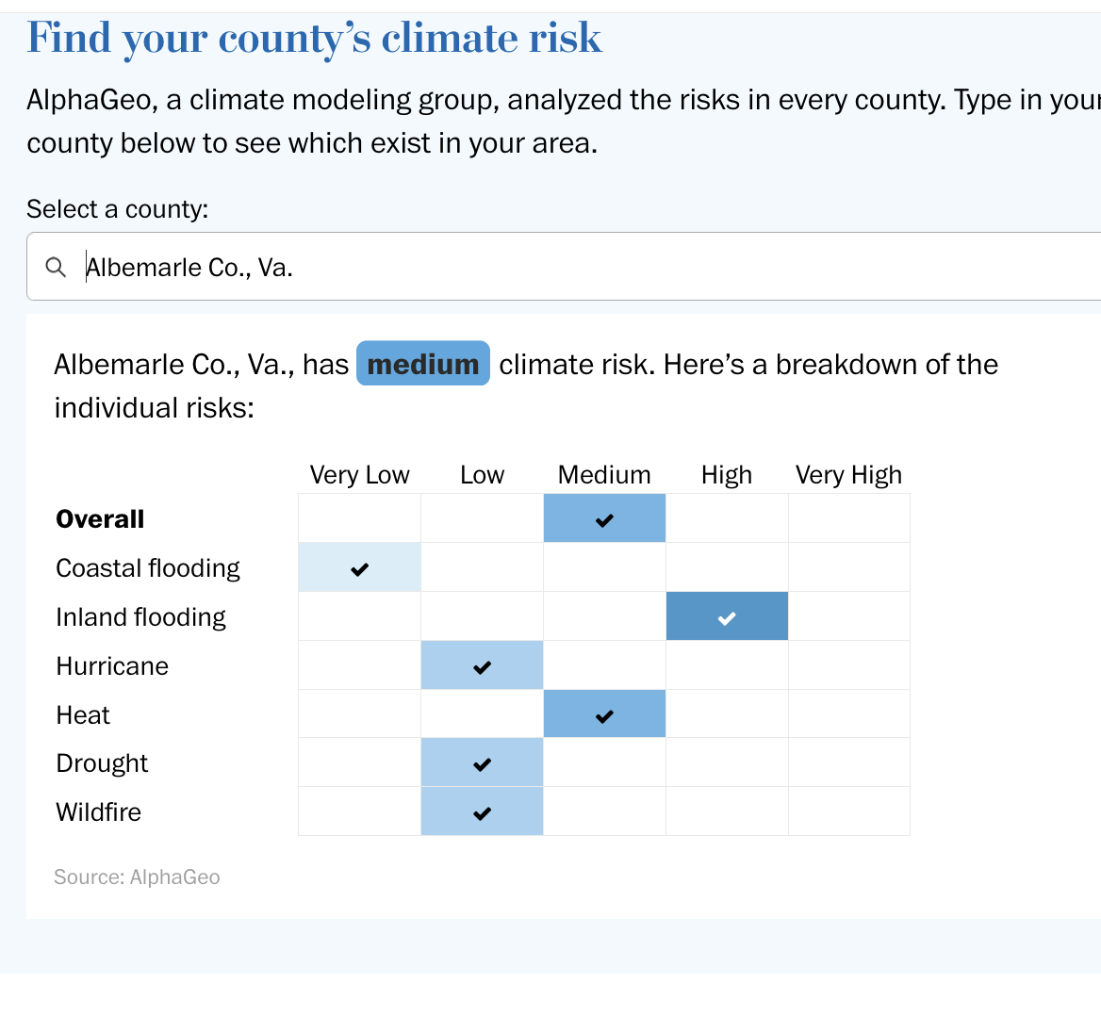Image resolution: width=1101 pixels, height=1016 pixels.
Task: Click the Wildfire row label
Action: coord(98,812)
